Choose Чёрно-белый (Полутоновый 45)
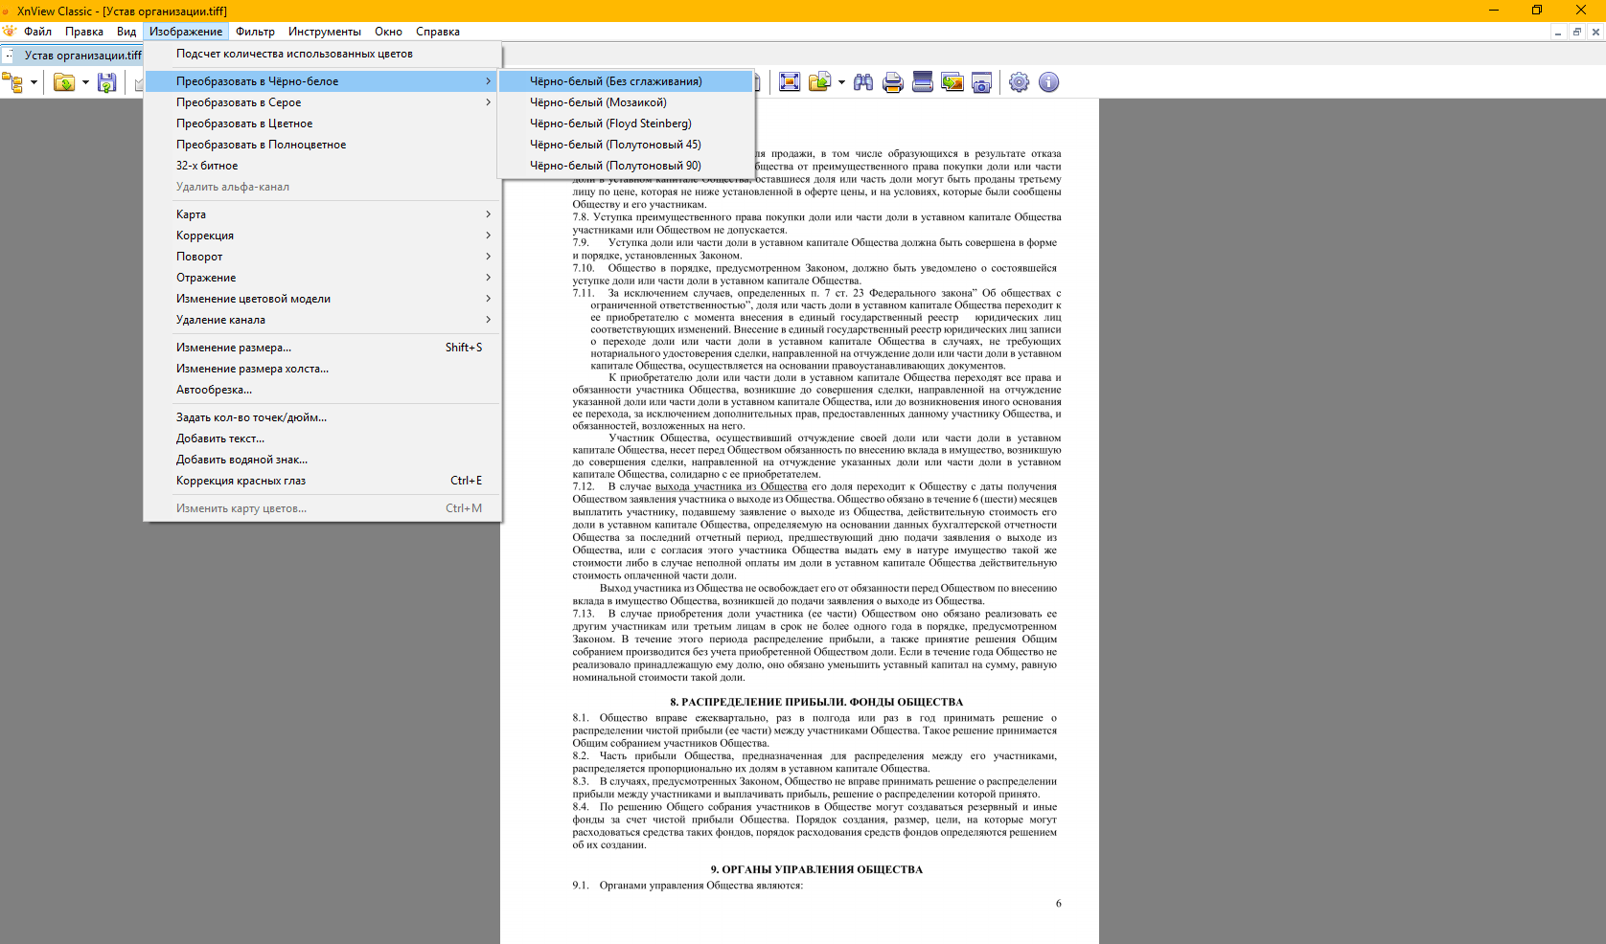The width and height of the screenshot is (1606, 944). click(x=627, y=145)
